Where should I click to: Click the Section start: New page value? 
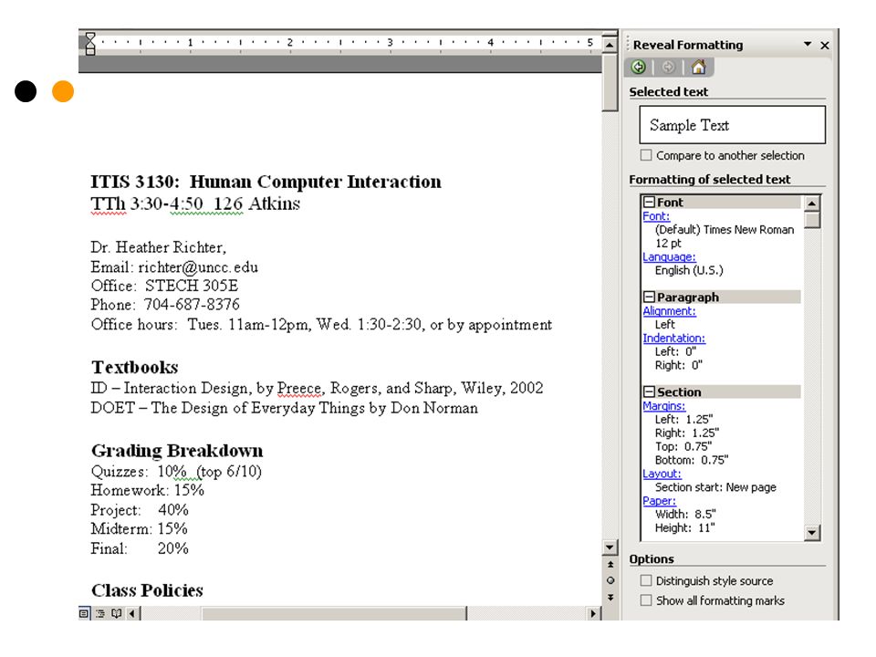pyautogui.click(x=715, y=487)
